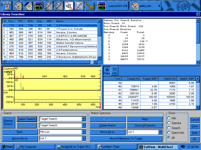
Task: Open the Move Hits to list dropdown
Action: 84,138
